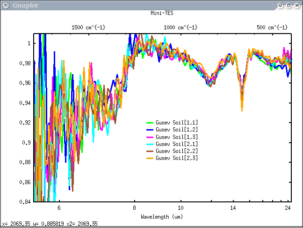
Task: Open the Gnuplot window menu icon
Action: coord(6,6)
